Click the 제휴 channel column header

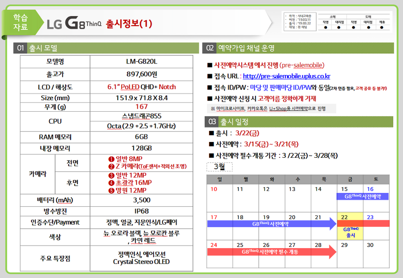coord(382,22)
